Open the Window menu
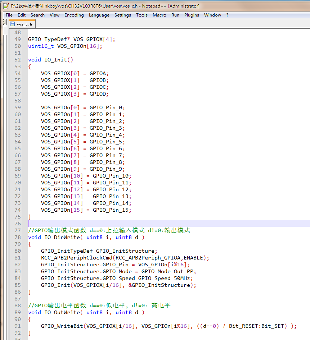310x340 pixels. tap(212, 15)
